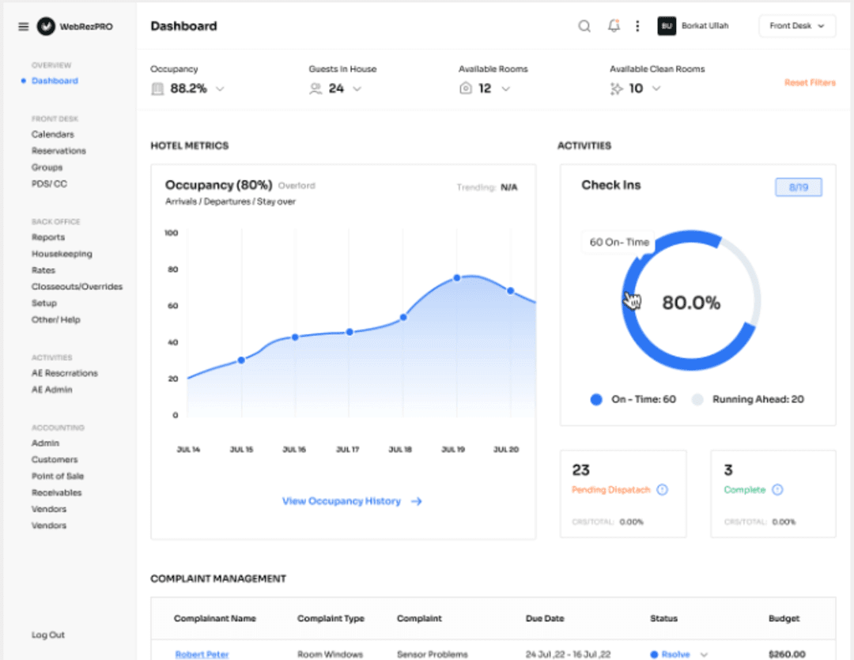This screenshot has width=854, height=660.
Task: Click the Pending Dispatch info icon
Action: (x=662, y=489)
